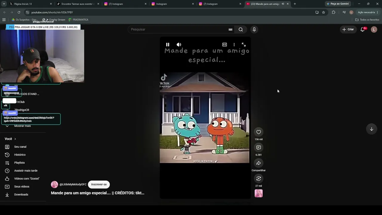Open Peça ao Gemini
This screenshot has height=215, width=382.
[338, 4]
